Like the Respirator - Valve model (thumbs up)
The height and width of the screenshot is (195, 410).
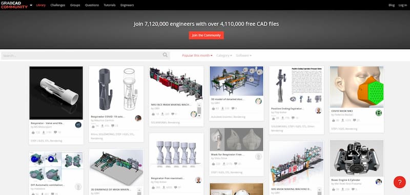(33, 132)
